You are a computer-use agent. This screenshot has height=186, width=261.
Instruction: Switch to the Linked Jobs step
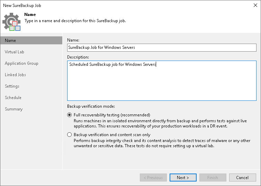15,75
